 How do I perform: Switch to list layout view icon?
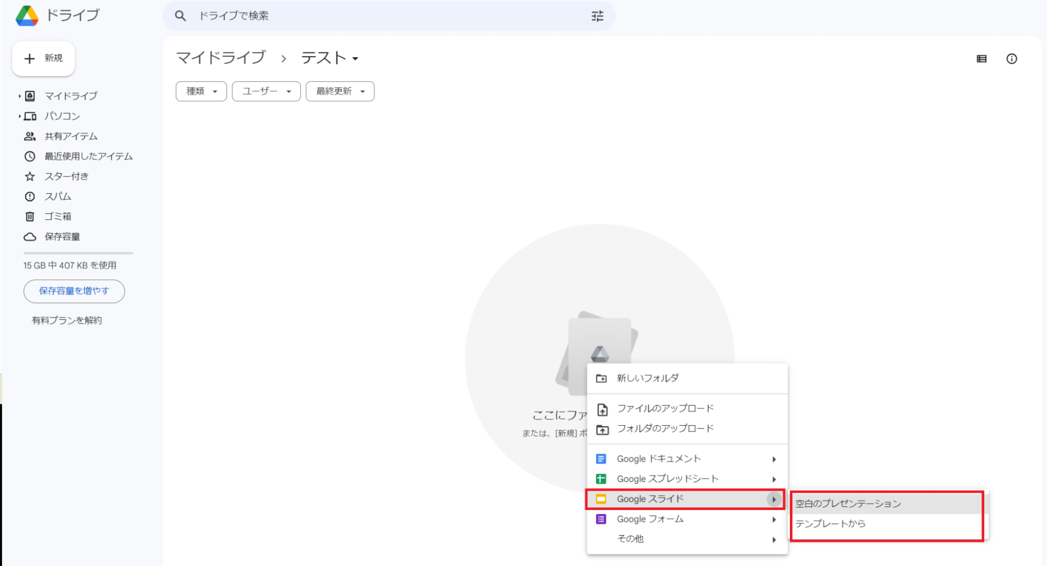(x=982, y=59)
